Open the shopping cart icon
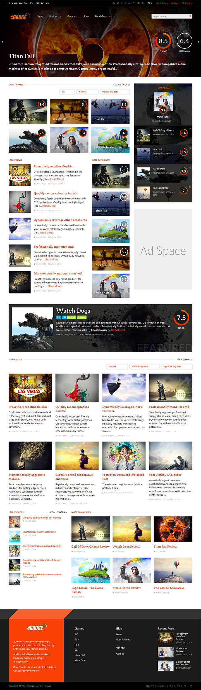The image size is (201, 690). point(150,3)
